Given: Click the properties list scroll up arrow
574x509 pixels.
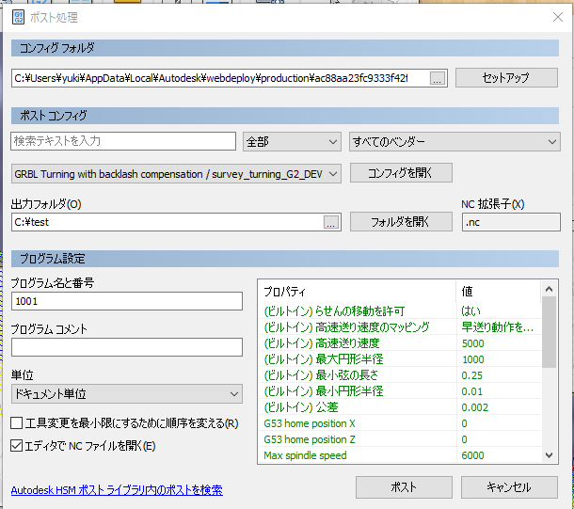Looking at the screenshot, I should pyautogui.click(x=549, y=290).
